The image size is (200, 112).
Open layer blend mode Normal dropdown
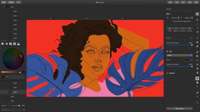[x=5, y=105]
